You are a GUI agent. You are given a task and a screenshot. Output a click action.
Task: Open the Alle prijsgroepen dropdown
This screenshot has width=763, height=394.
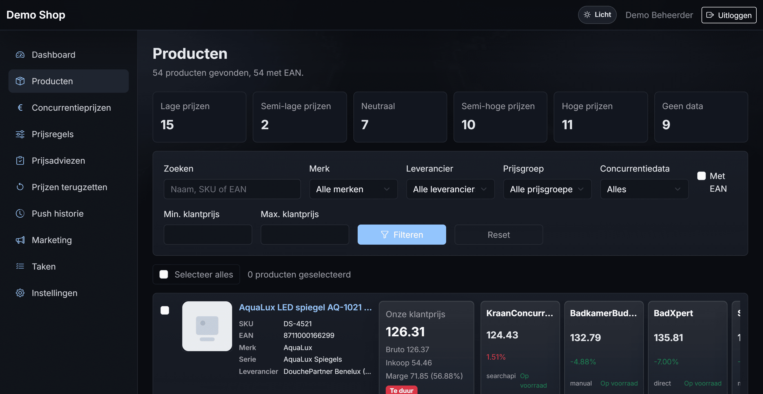pos(547,189)
